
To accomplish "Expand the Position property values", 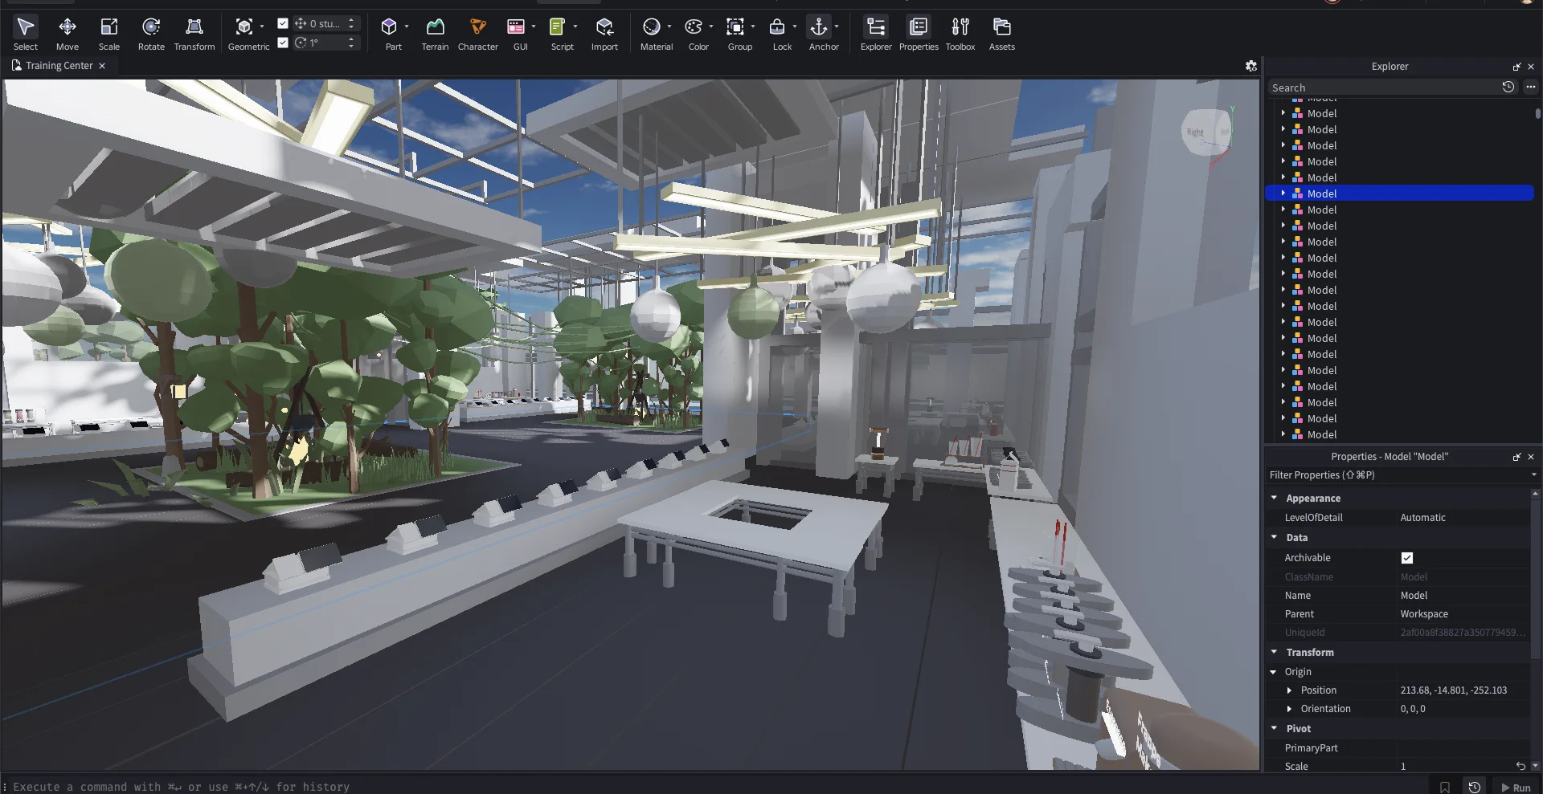I will (x=1290, y=690).
